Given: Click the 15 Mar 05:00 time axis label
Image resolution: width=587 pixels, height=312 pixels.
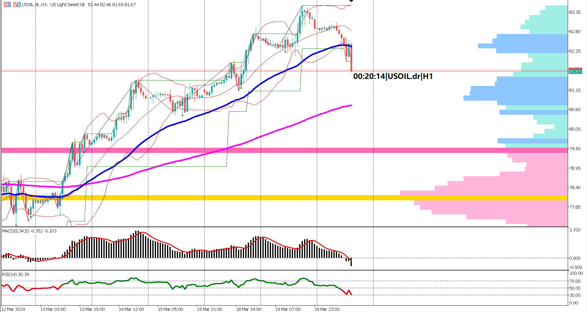Looking at the screenshot, I should click(170, 309).
